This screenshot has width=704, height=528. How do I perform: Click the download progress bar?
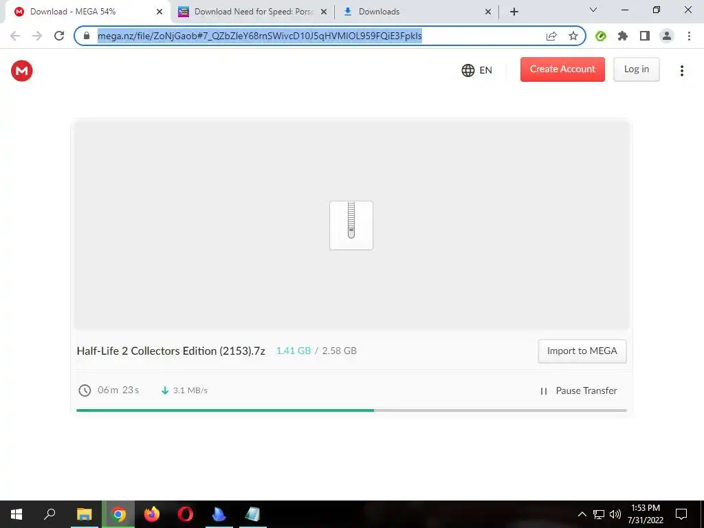[x=351, y=410]
